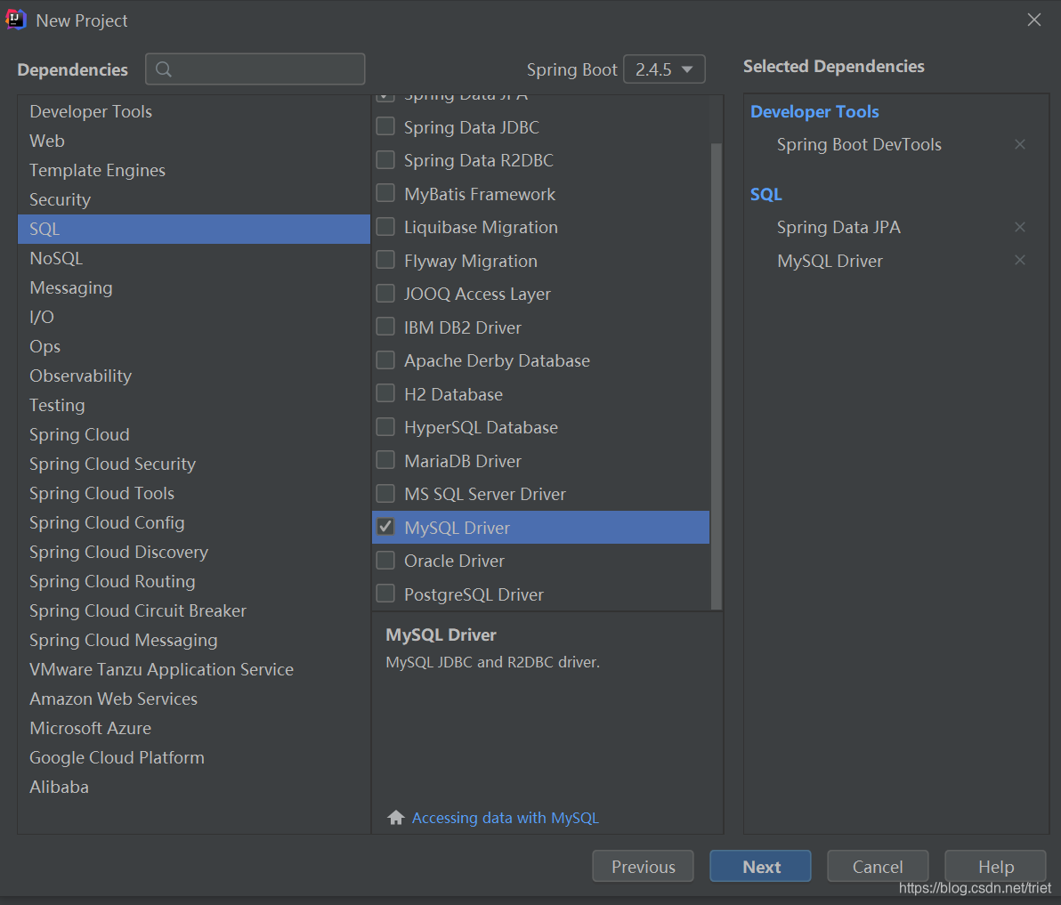Click the Previous button
Viewport: 1061px width, 905px height.
(x=643, y=866)
